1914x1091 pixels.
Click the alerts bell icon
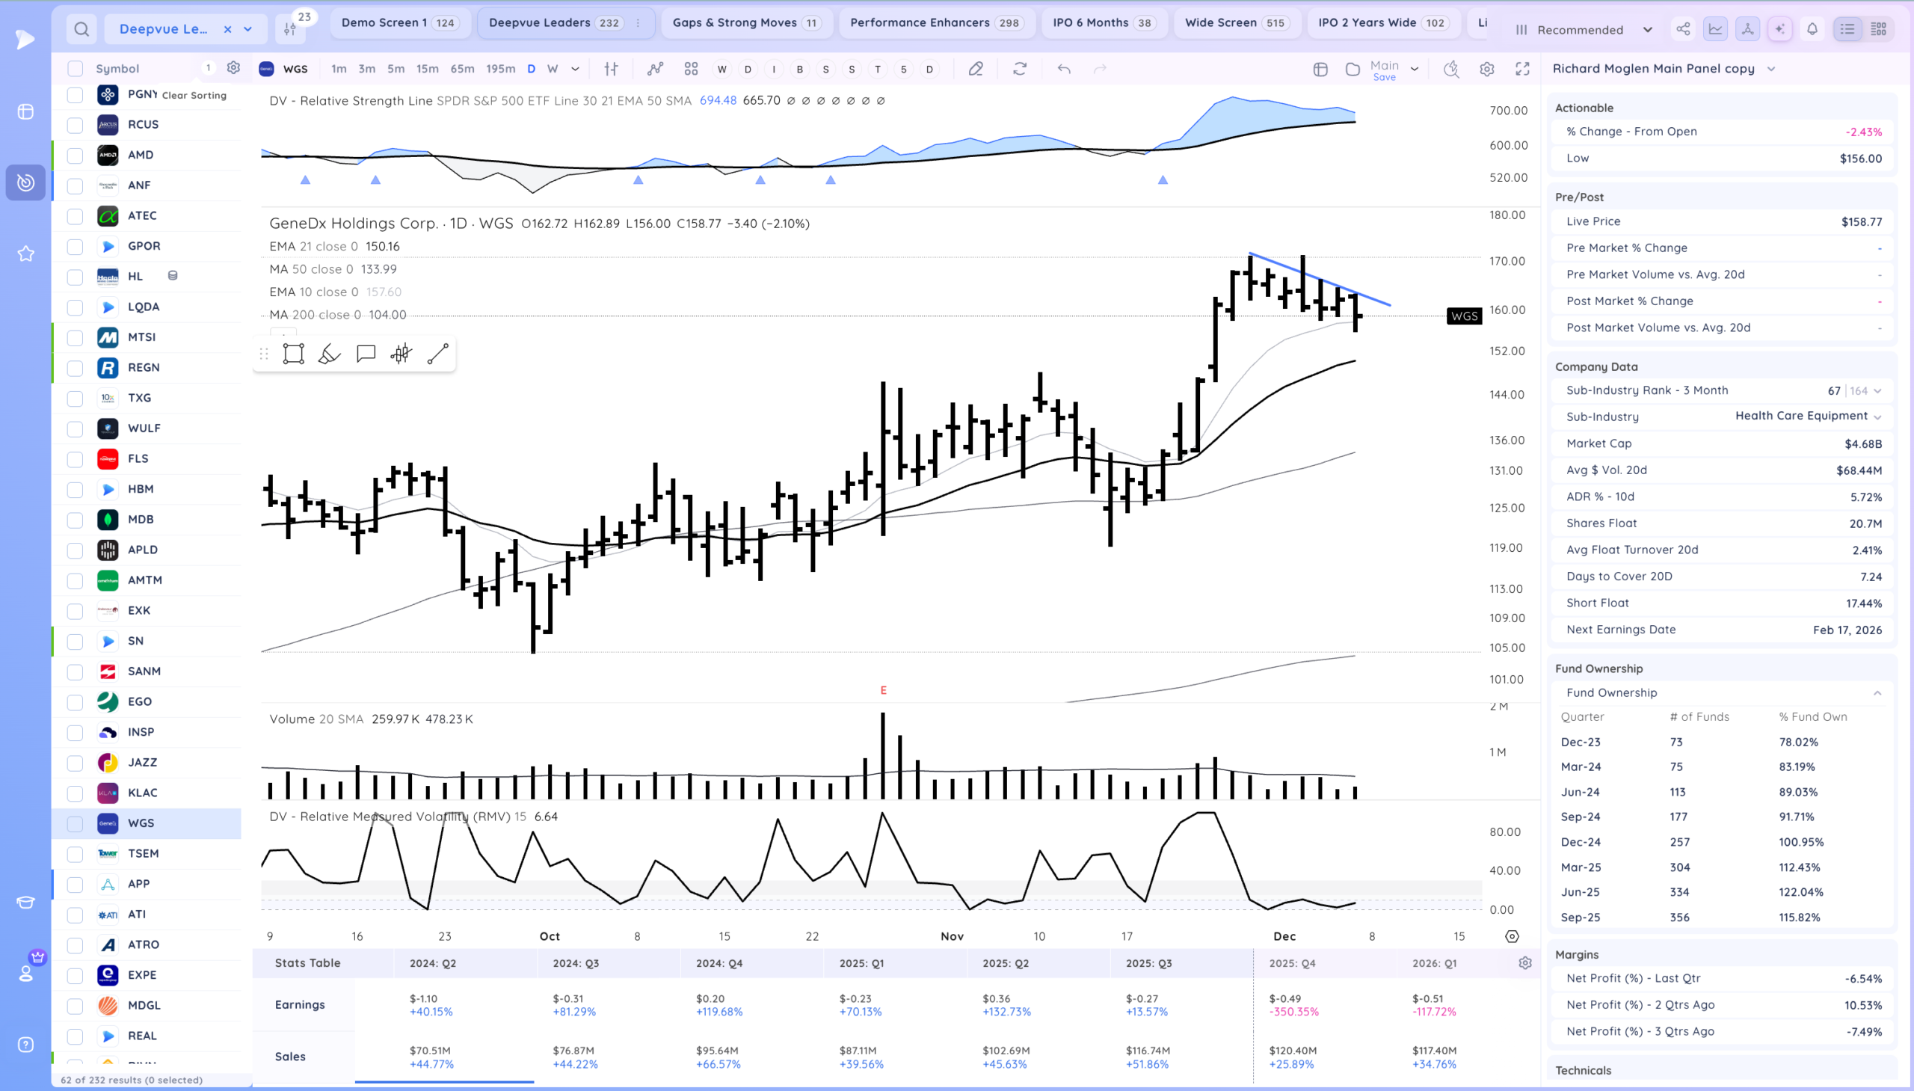(x=1812, y=29)
